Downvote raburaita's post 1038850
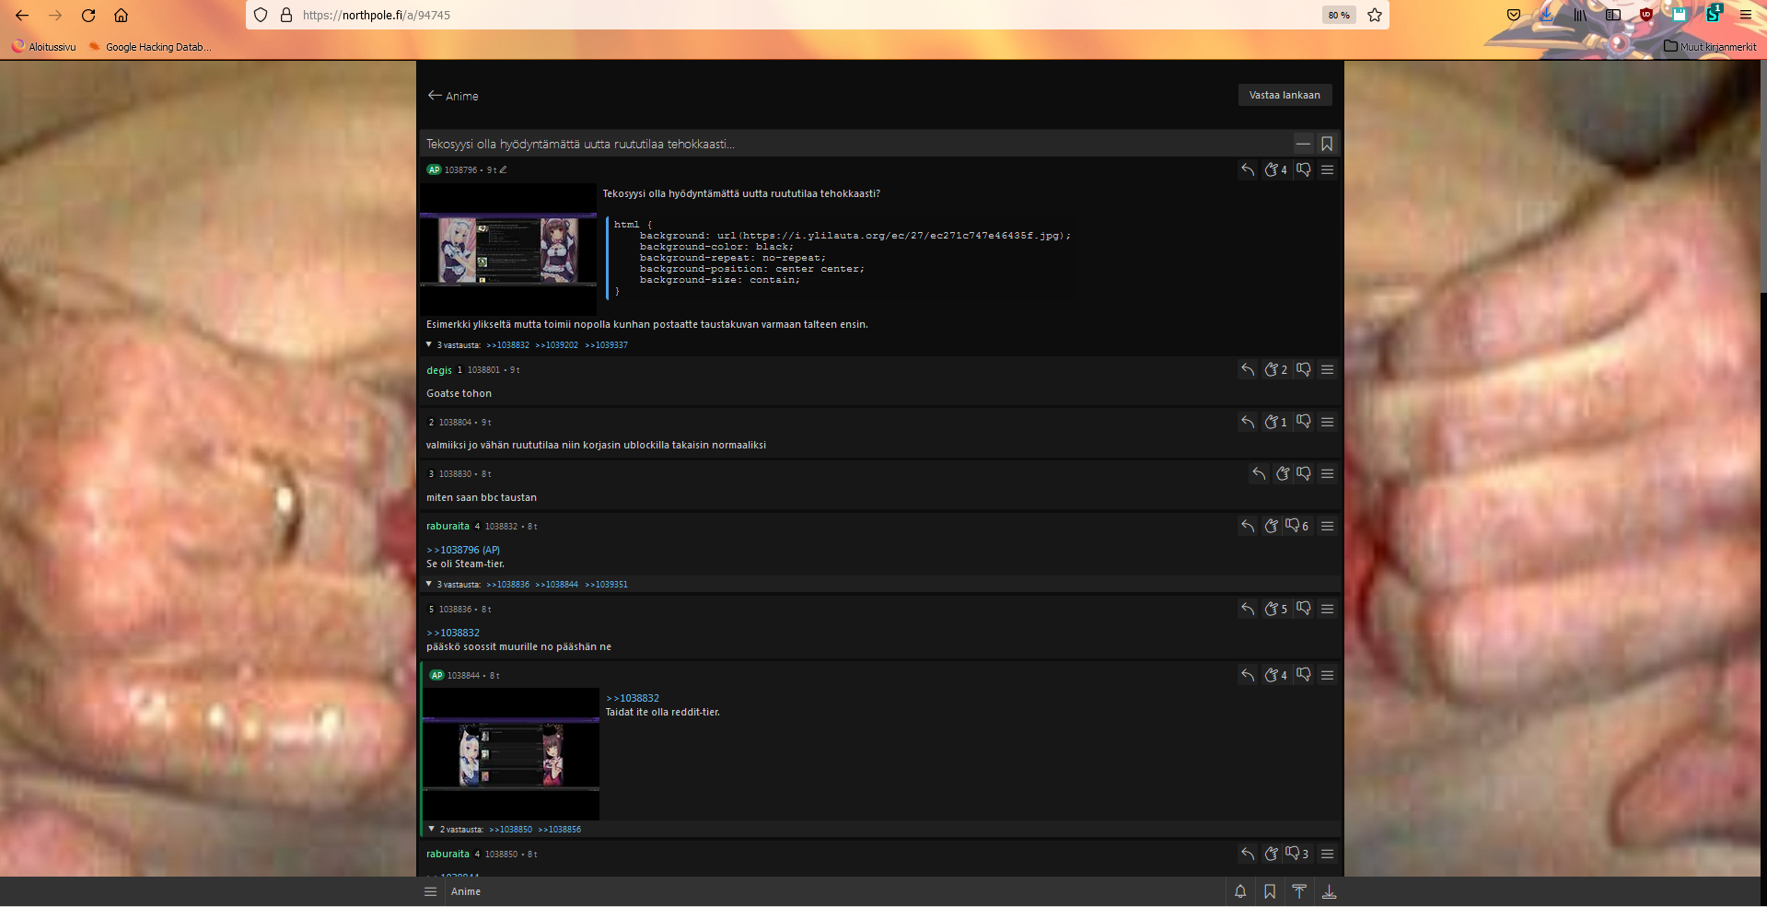 click(x=1296, y=854)
